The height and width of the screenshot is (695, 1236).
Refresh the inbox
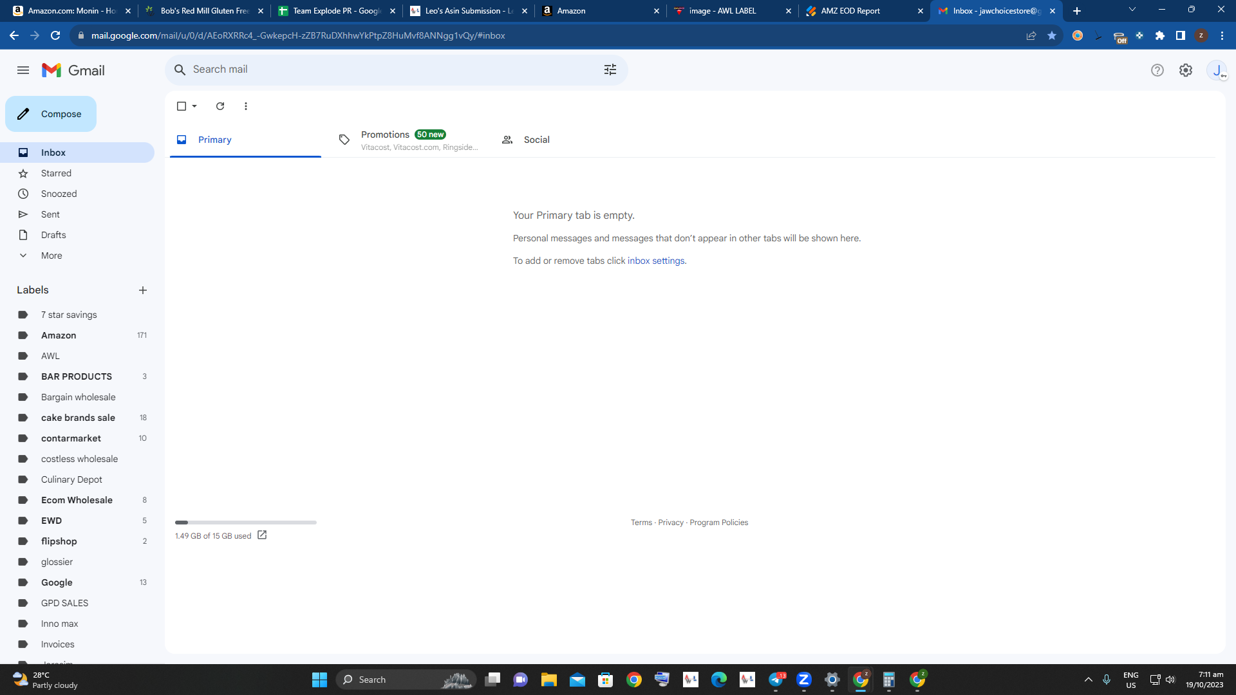pyautogui.click(x=220, y=106)
